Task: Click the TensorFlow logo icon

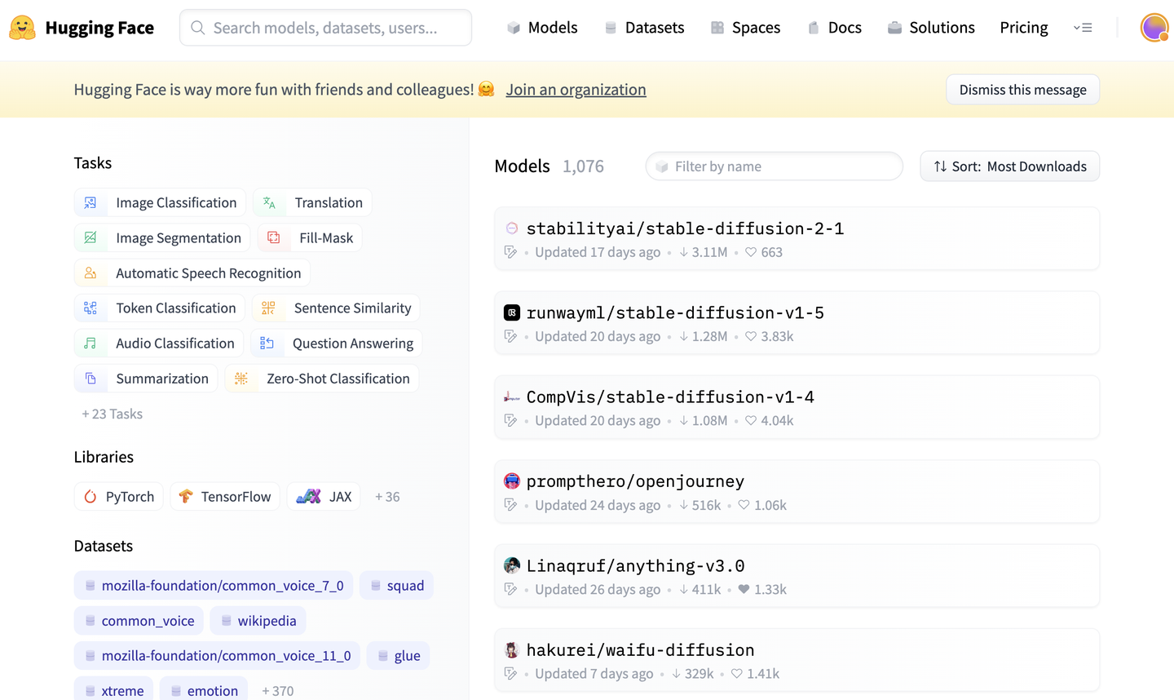Action: [186, 496]
